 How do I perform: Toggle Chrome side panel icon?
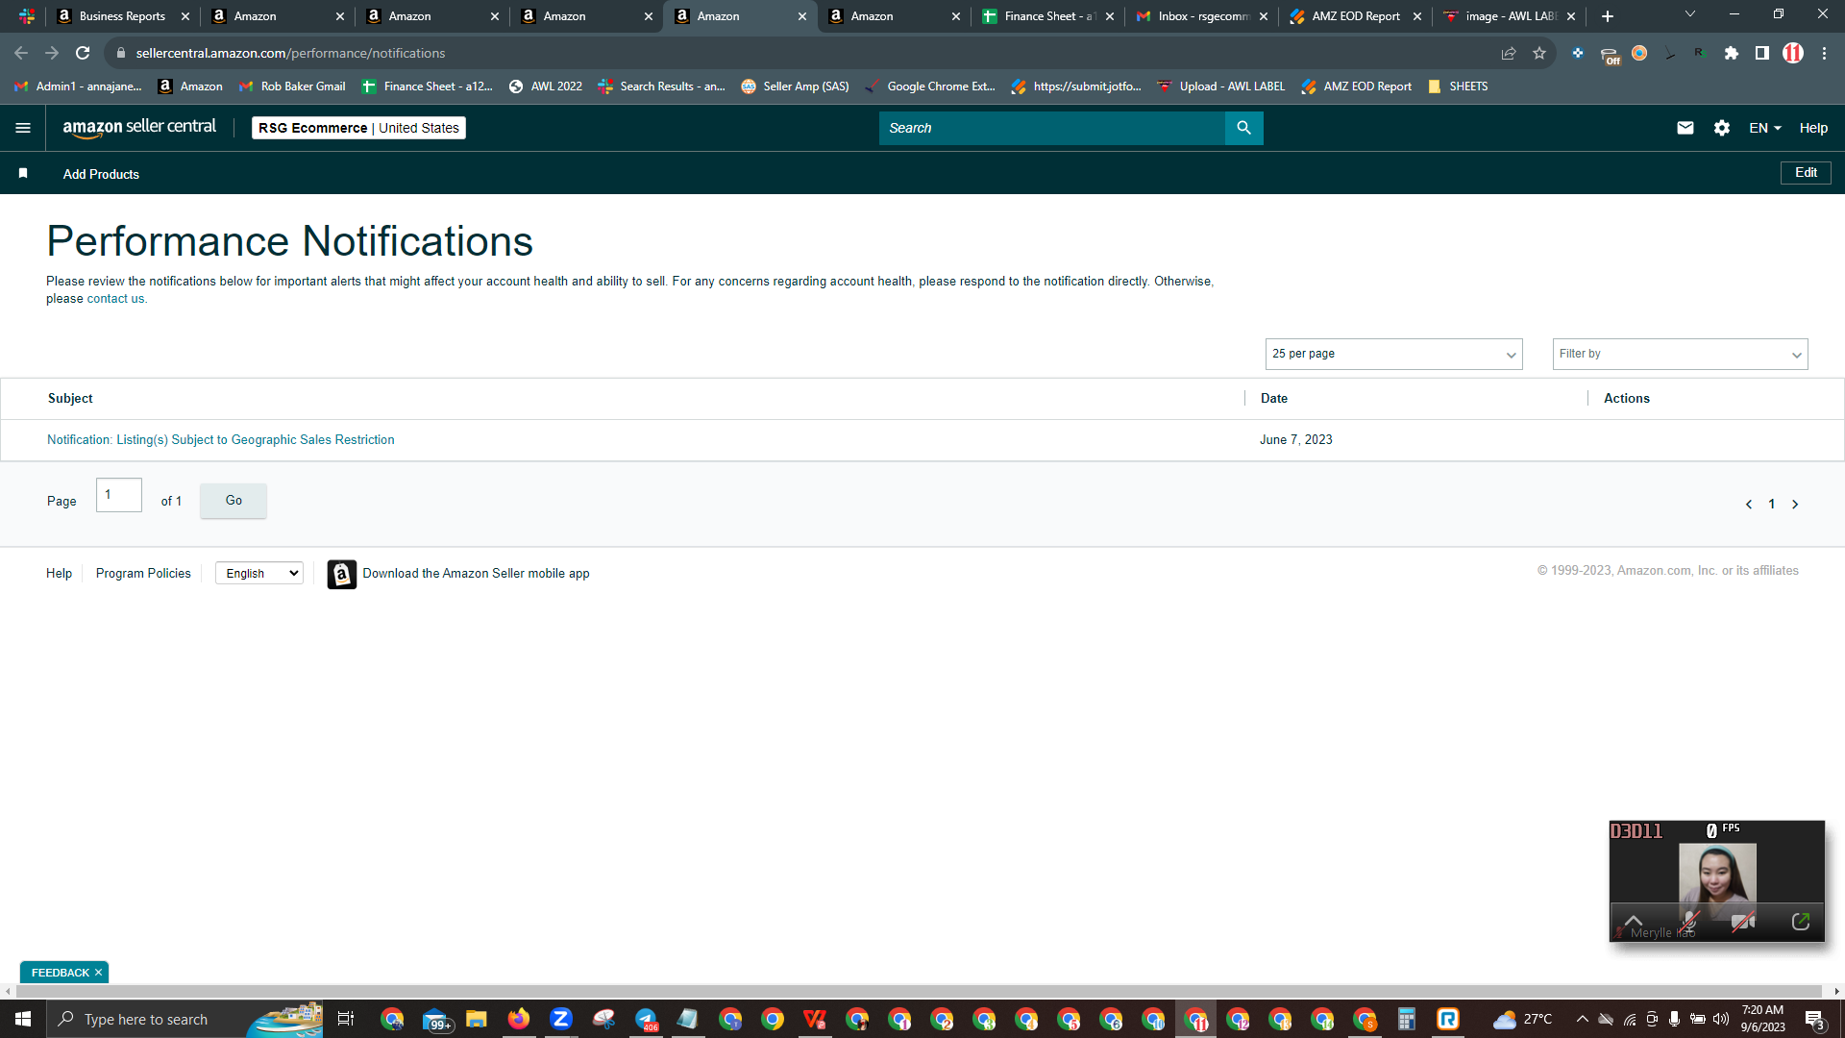tap(1762, 53)
